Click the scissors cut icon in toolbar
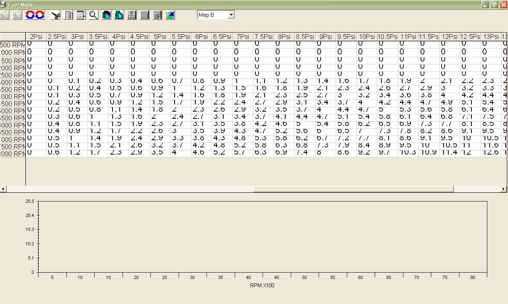Screen dimensions: 508x304 56,15
